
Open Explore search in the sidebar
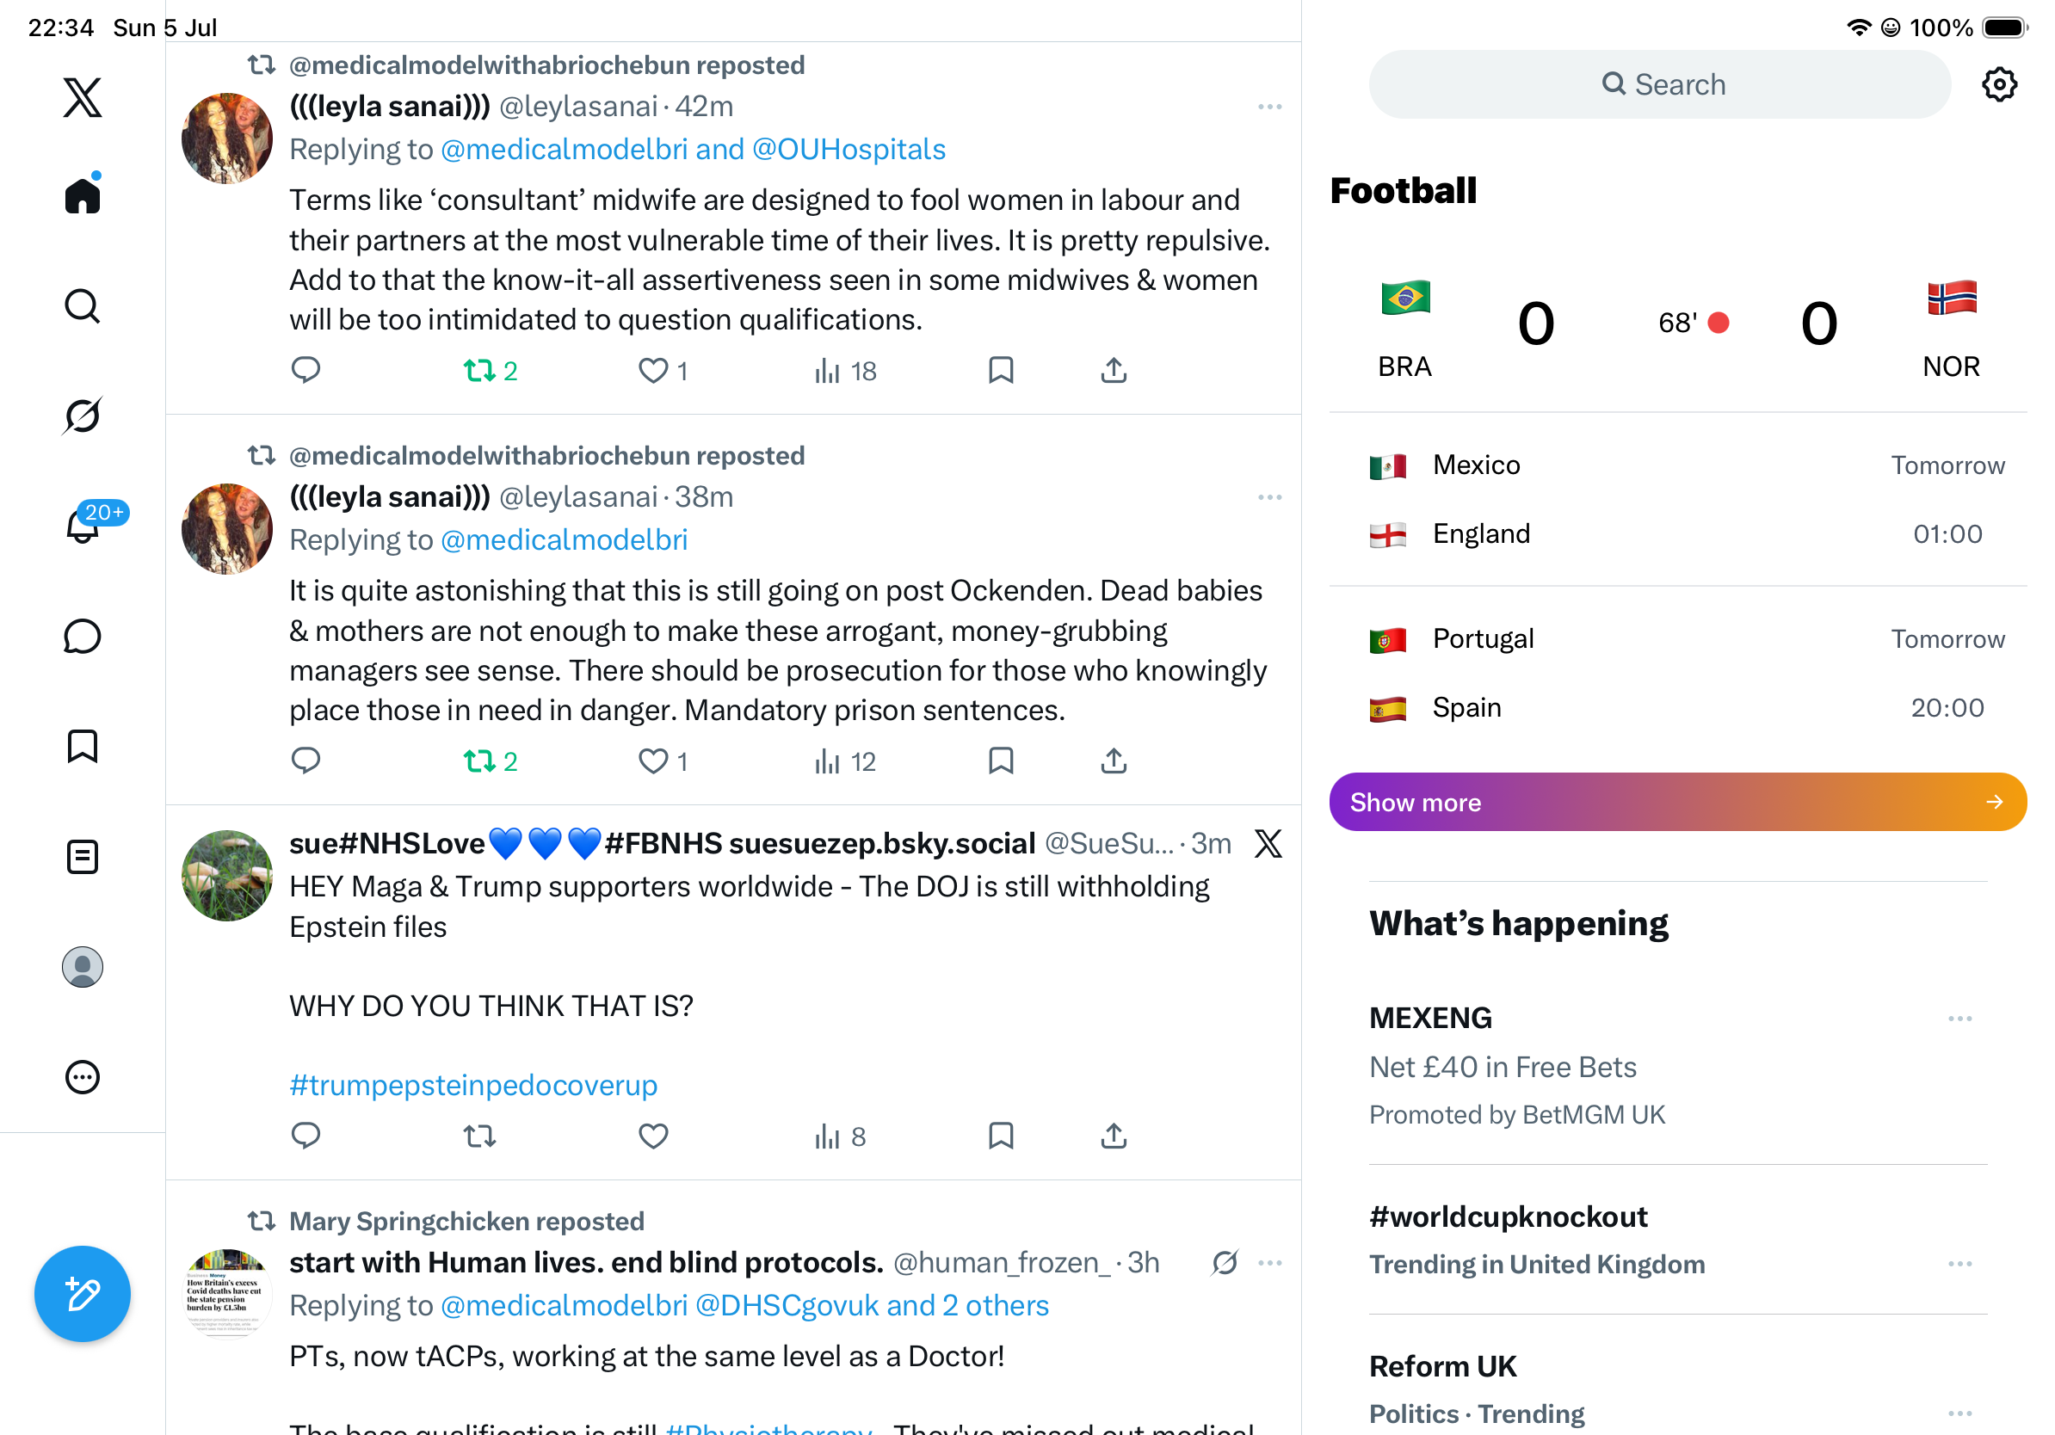(x=83, y=306)
